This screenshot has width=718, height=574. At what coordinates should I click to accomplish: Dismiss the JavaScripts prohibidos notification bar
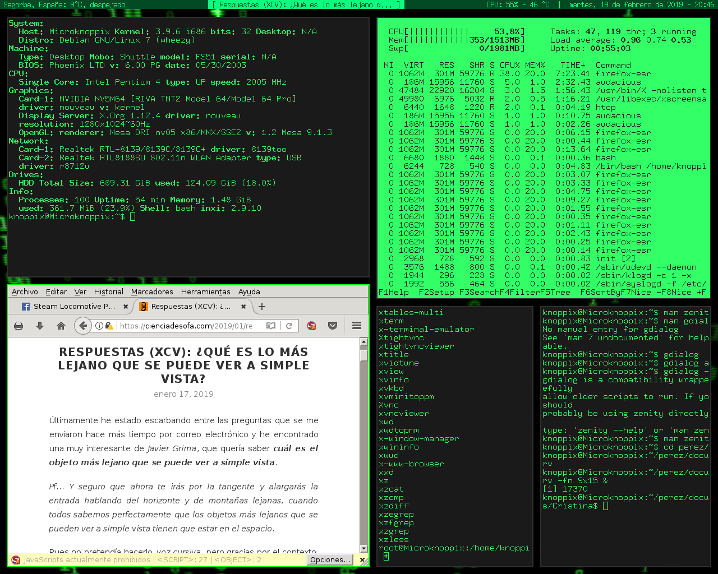click(362, 559)
